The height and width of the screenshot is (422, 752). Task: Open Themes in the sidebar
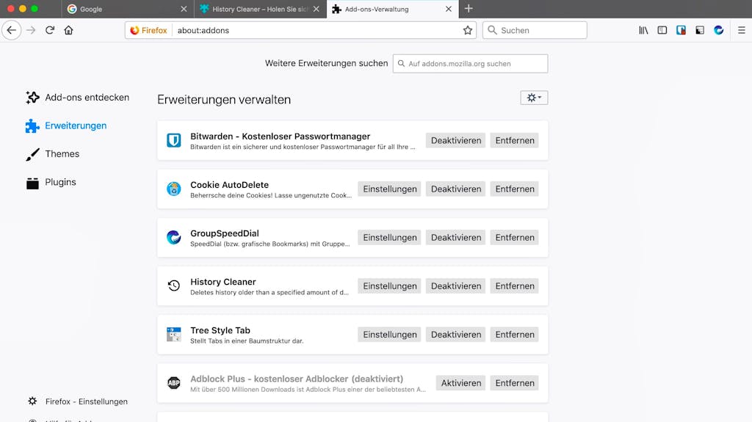click(x=53, y=154)
